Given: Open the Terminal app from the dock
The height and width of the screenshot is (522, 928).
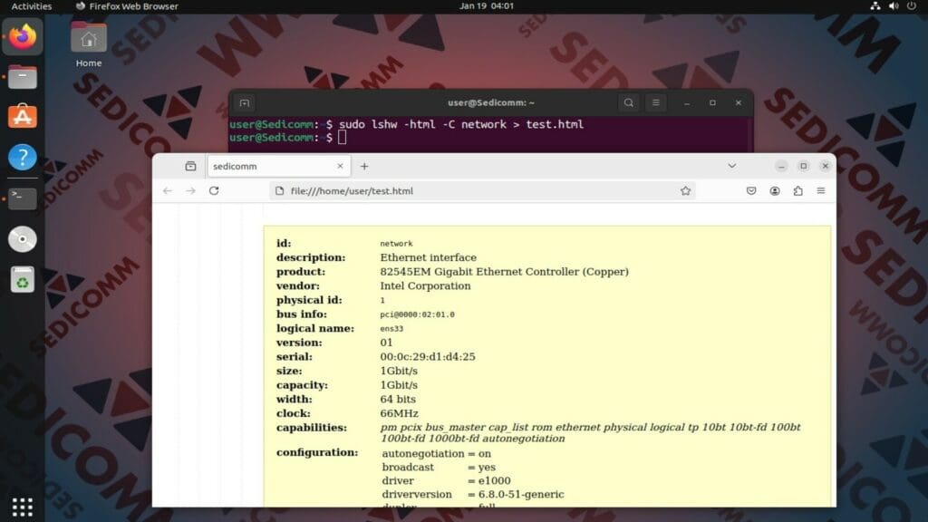Looking at the screenshot, I should pyautogui.click(x=22, y=198).
